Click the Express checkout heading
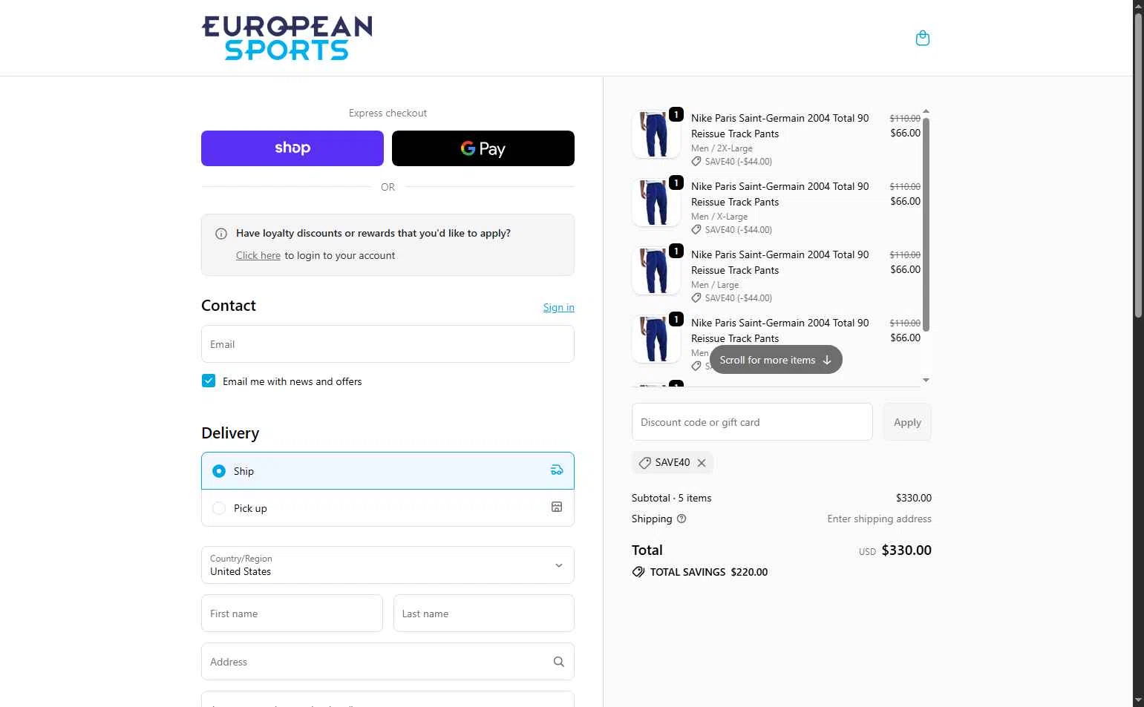Viewport: 1144px width, 707px height. coord(388,113)
